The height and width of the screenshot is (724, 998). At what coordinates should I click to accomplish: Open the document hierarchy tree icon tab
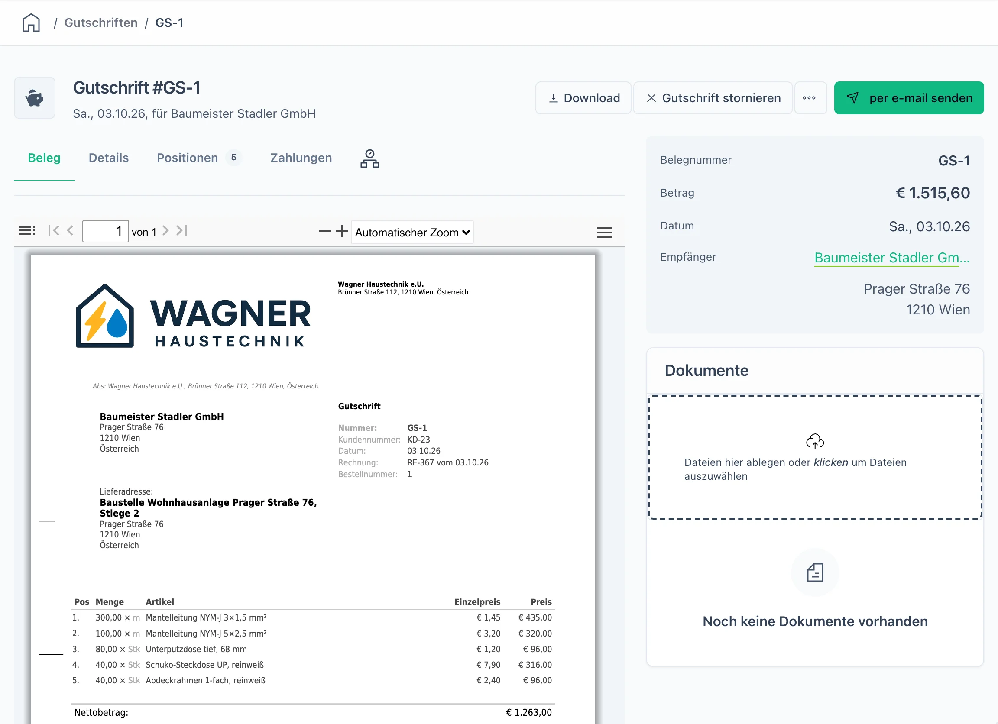tap(369, 159)
